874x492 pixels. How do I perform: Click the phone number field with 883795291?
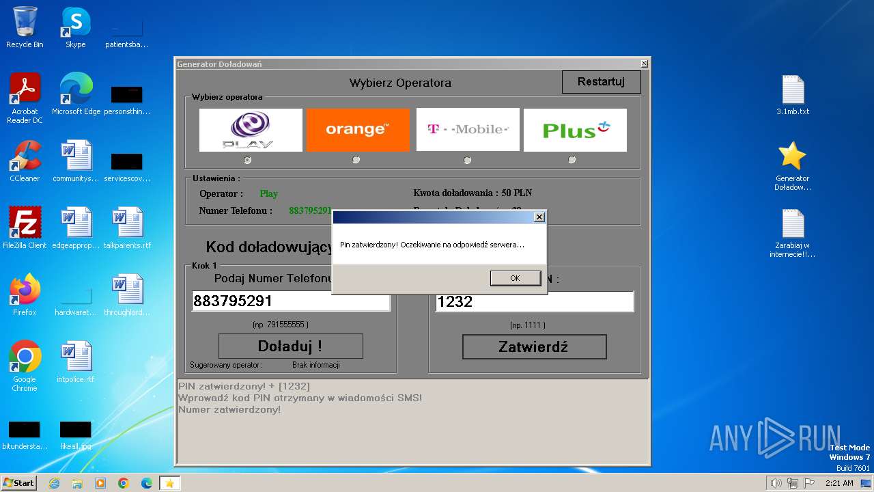291,301
